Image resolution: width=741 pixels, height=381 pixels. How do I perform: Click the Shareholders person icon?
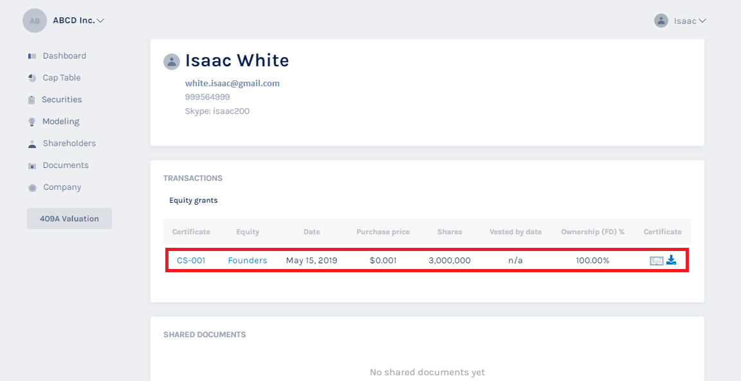click(32, 144)
